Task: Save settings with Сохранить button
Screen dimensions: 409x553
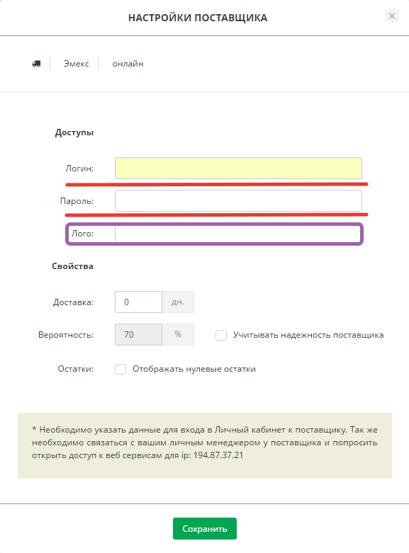Action: [x=205, y=528]
